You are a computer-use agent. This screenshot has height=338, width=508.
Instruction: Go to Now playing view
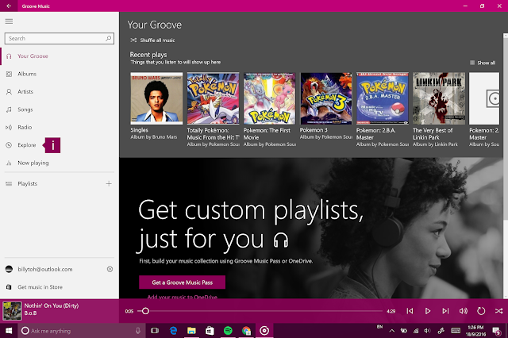tap(60, 163)
